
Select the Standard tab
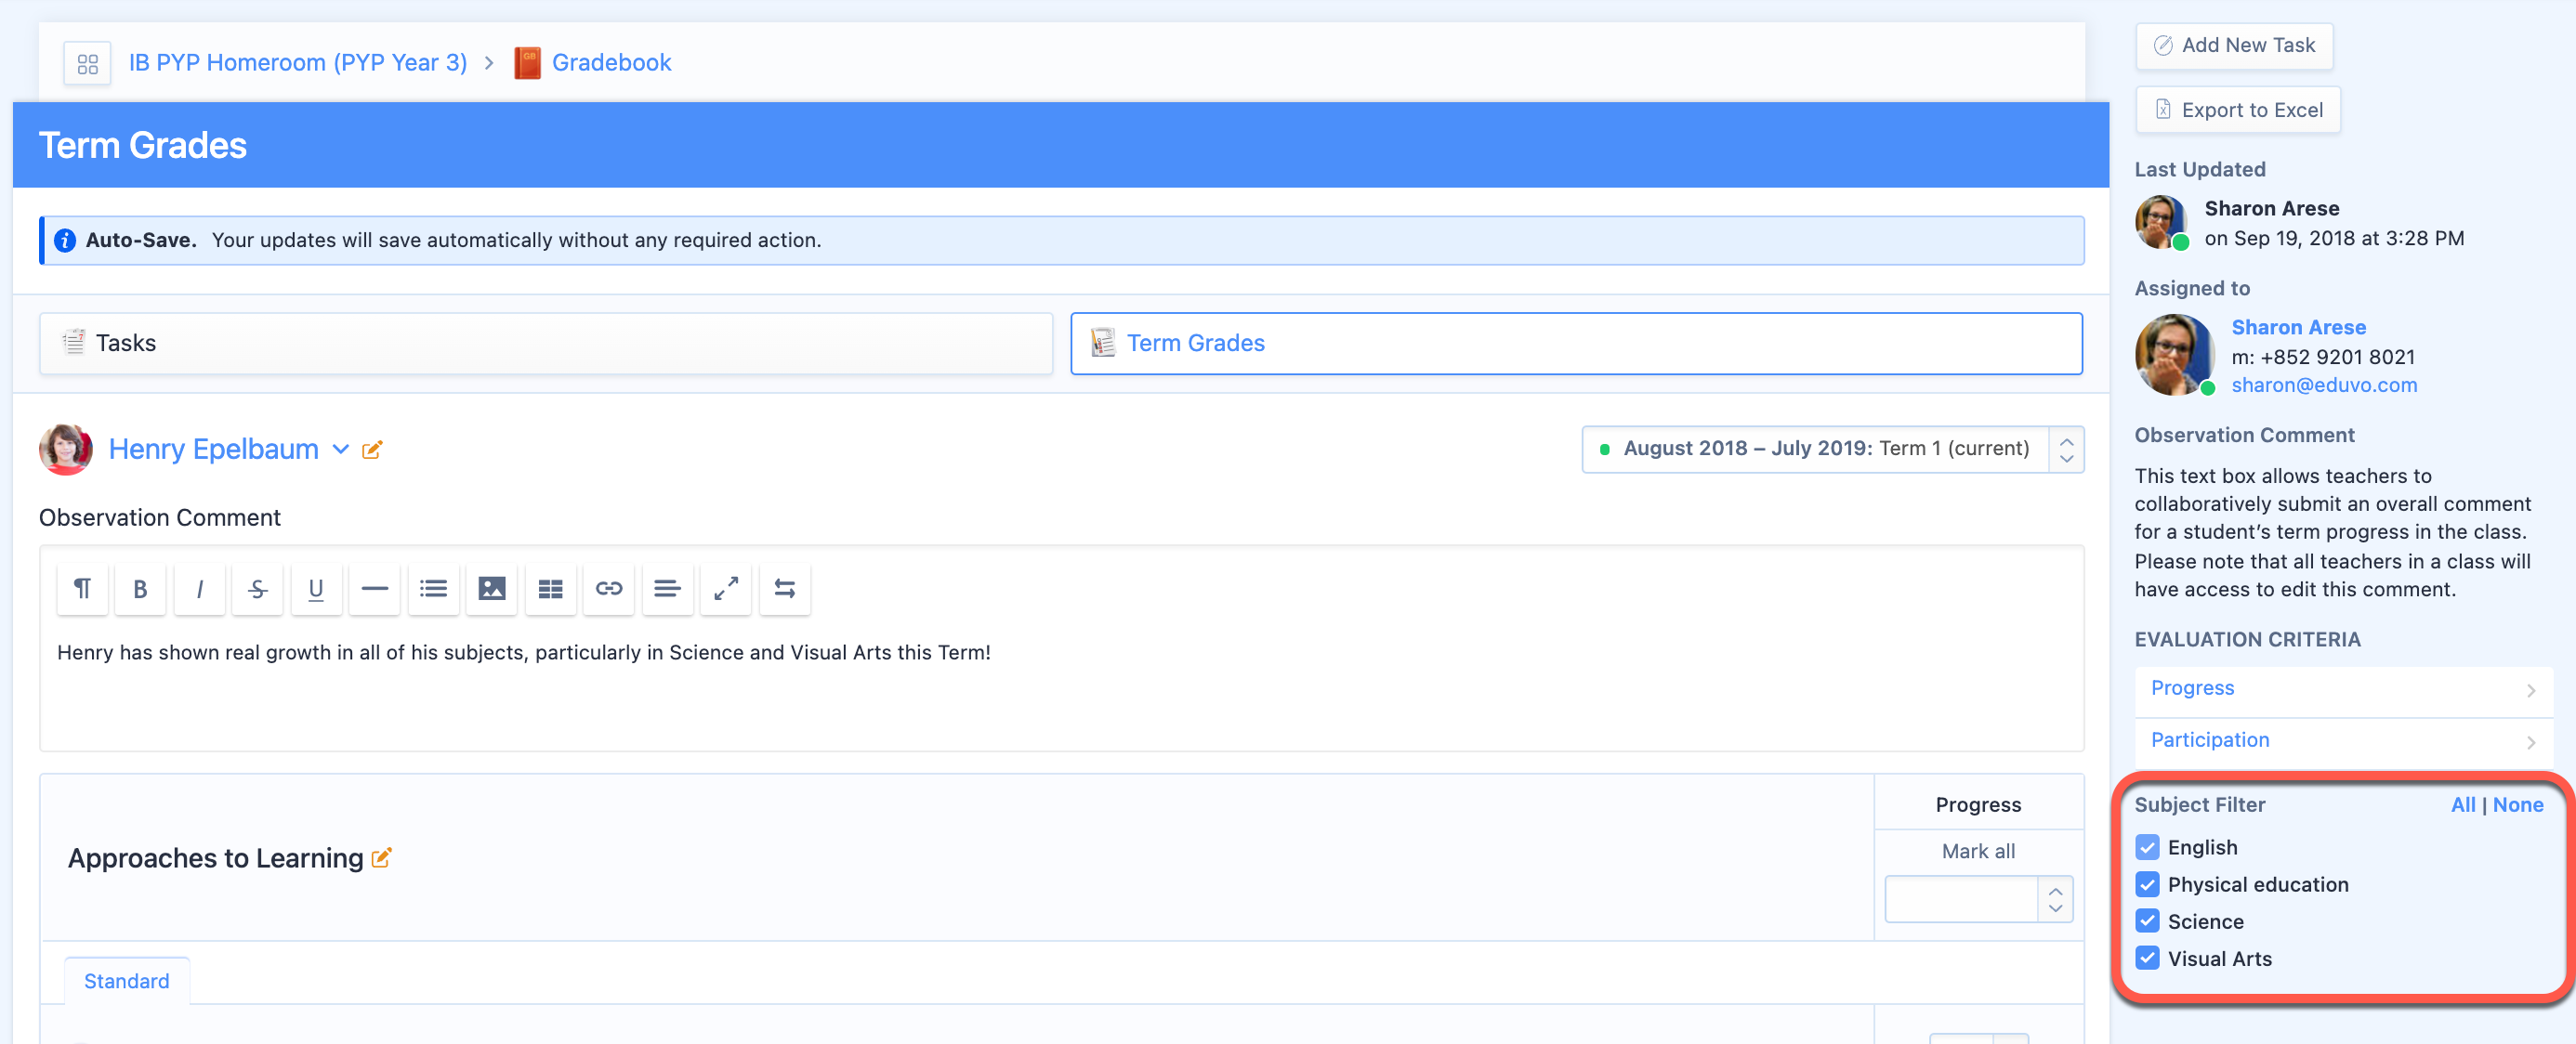(127, 981)
